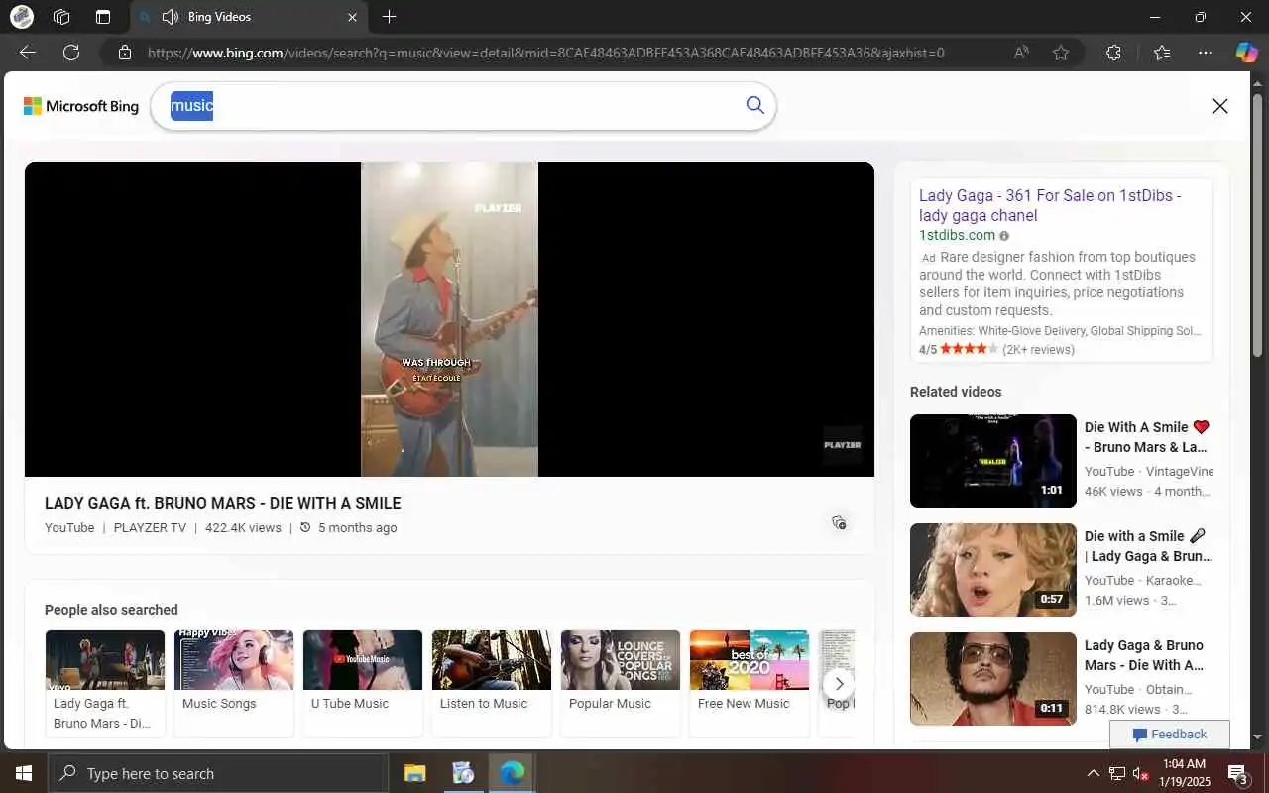Open the video title link
Image resolution: width=1269 pixels, height=793 pixels.
(223, 503)
